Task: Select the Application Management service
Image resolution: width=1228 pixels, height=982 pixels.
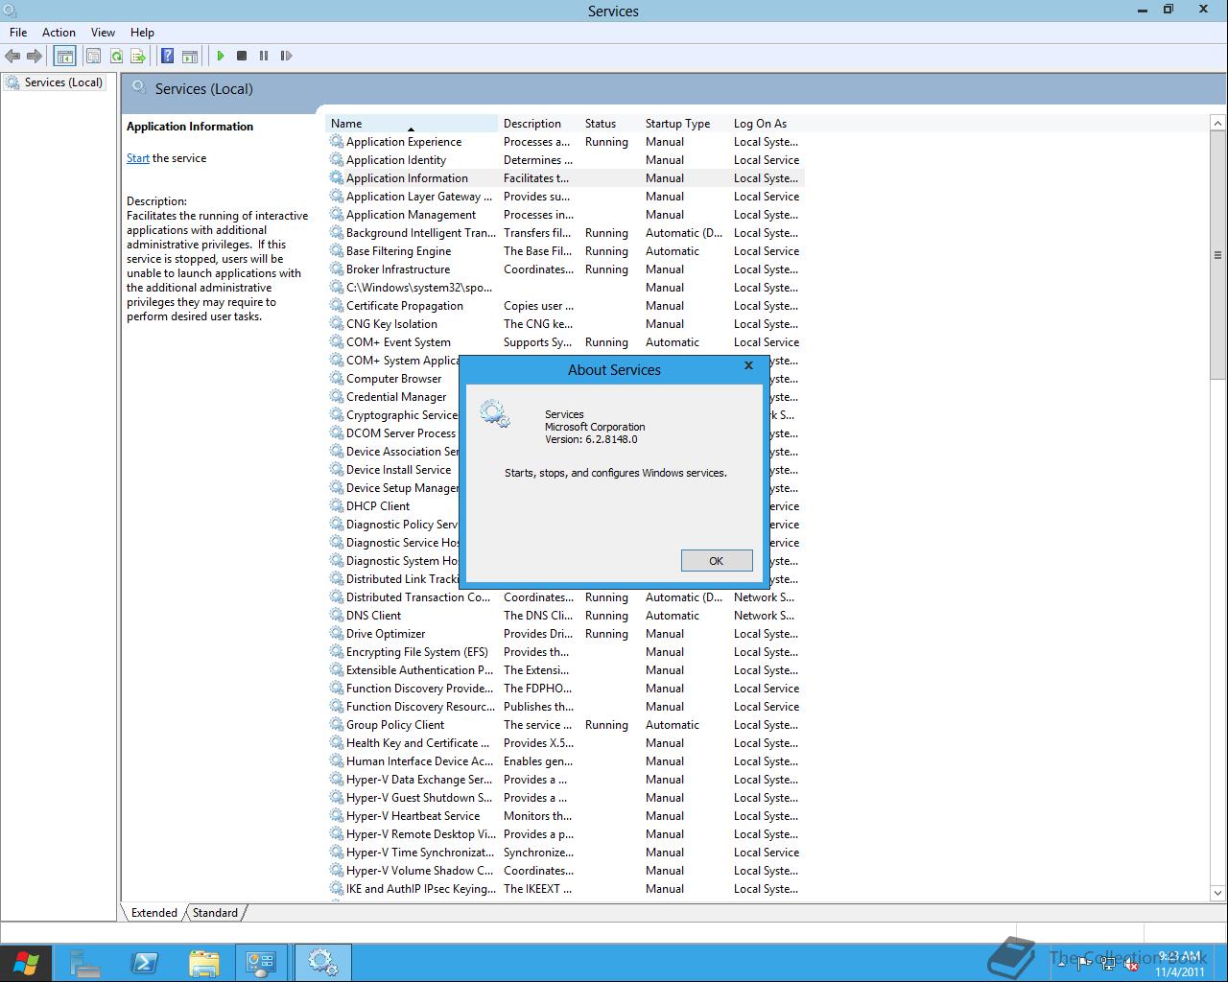Action: pyautogui.click(x=566, y=215)
